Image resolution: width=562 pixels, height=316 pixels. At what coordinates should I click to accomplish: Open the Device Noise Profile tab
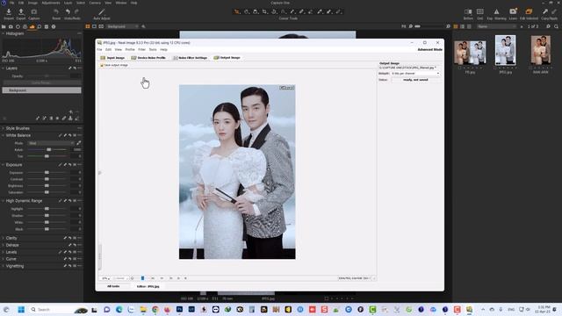[148, 58]
